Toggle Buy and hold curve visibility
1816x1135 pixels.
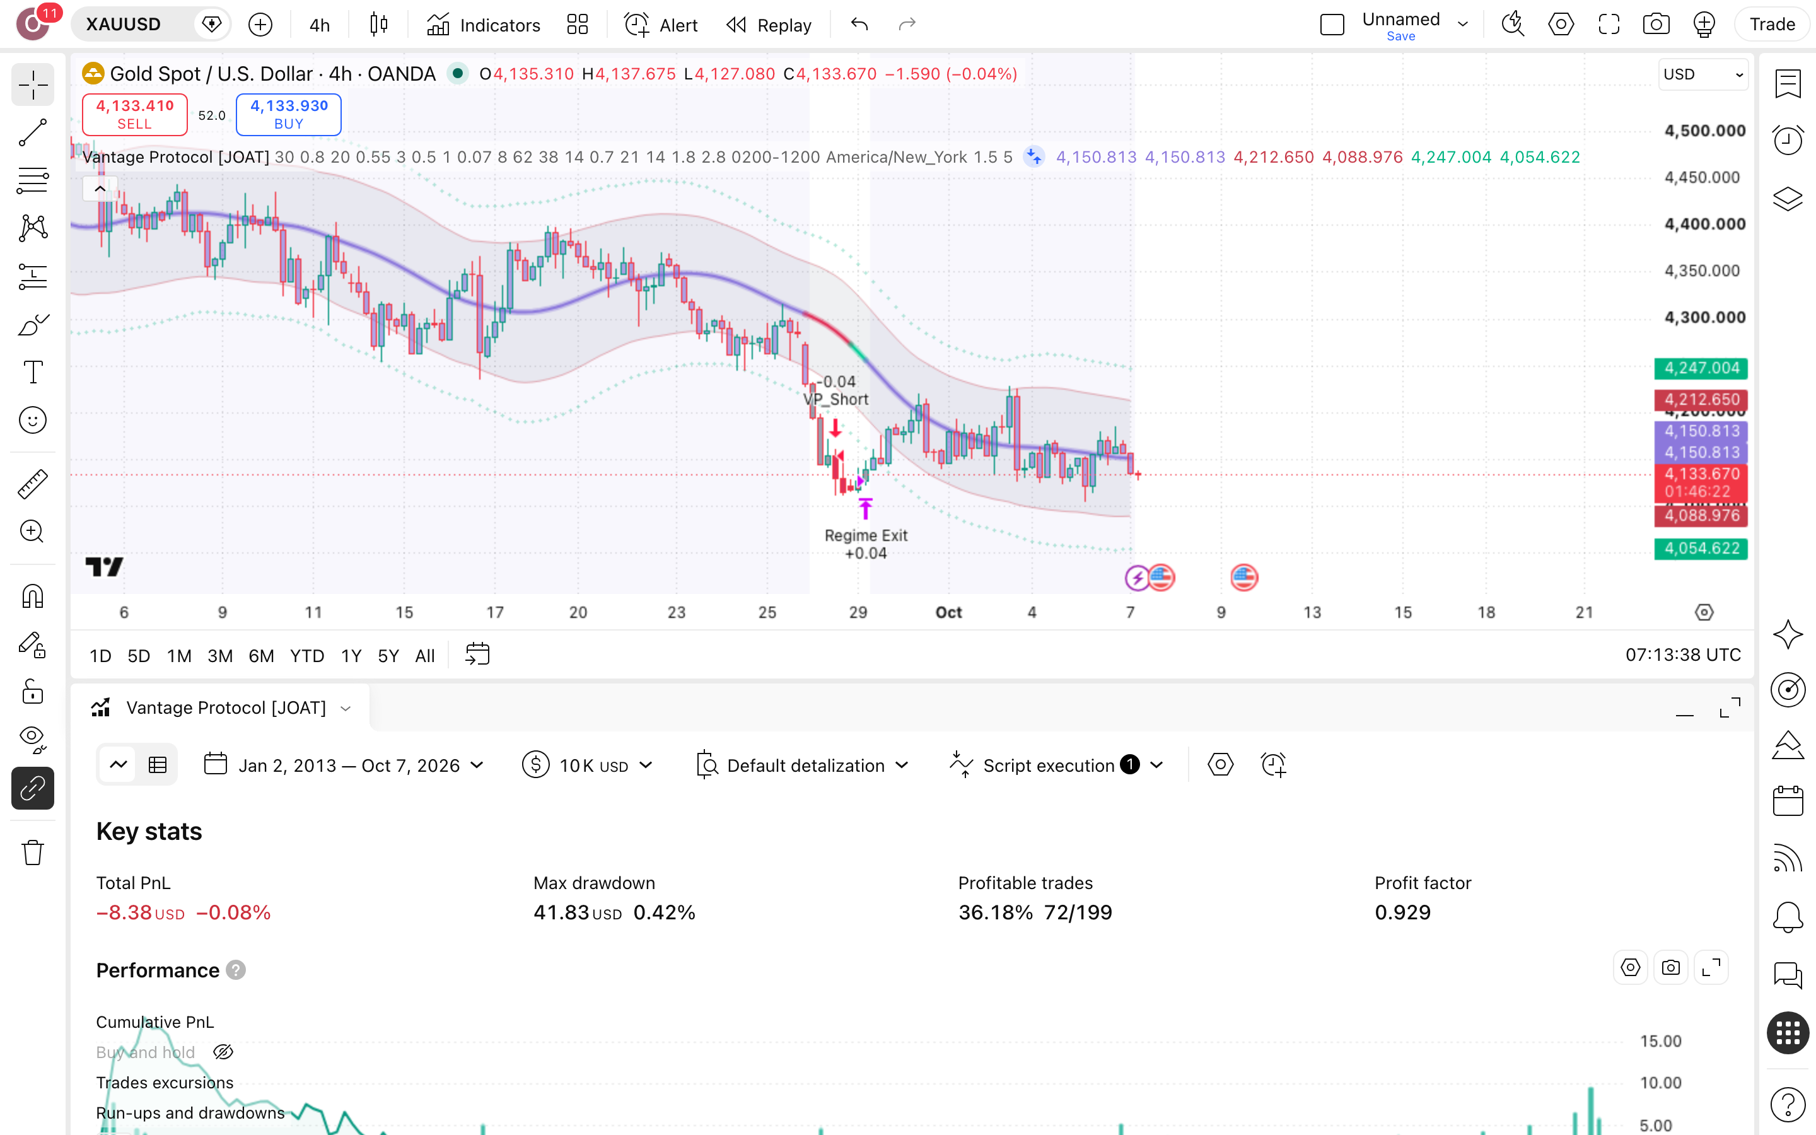(x=223, y=1052)
